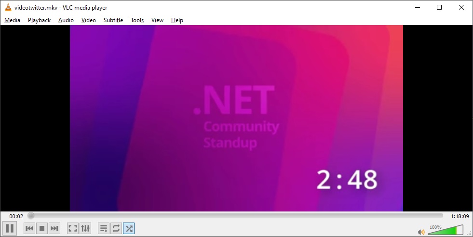The image size is (473, 237).
Task: Toggle fullscreen video mode
Action: tap(73, 228)
